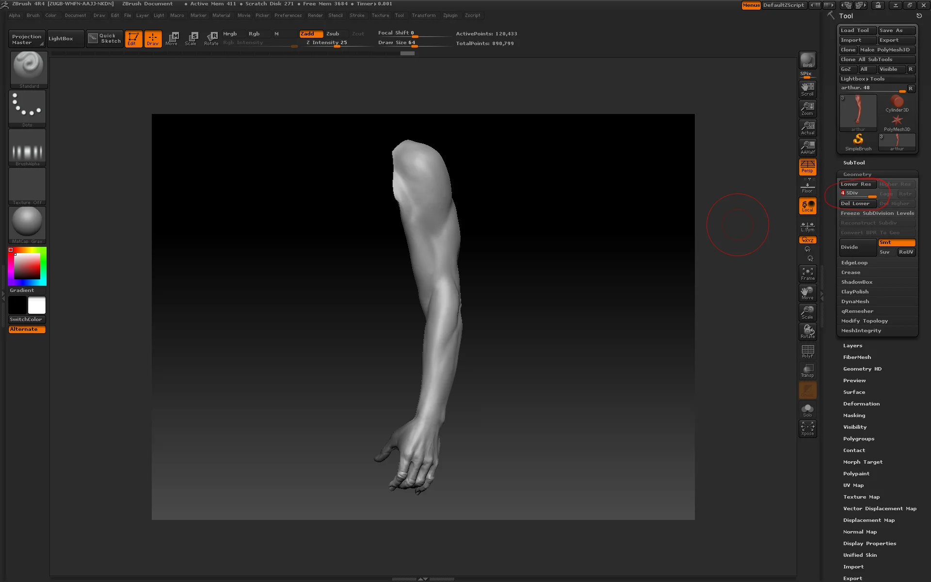Click the Divide button
The height and width of the screenshot is (582, 931).
point(858,247)
